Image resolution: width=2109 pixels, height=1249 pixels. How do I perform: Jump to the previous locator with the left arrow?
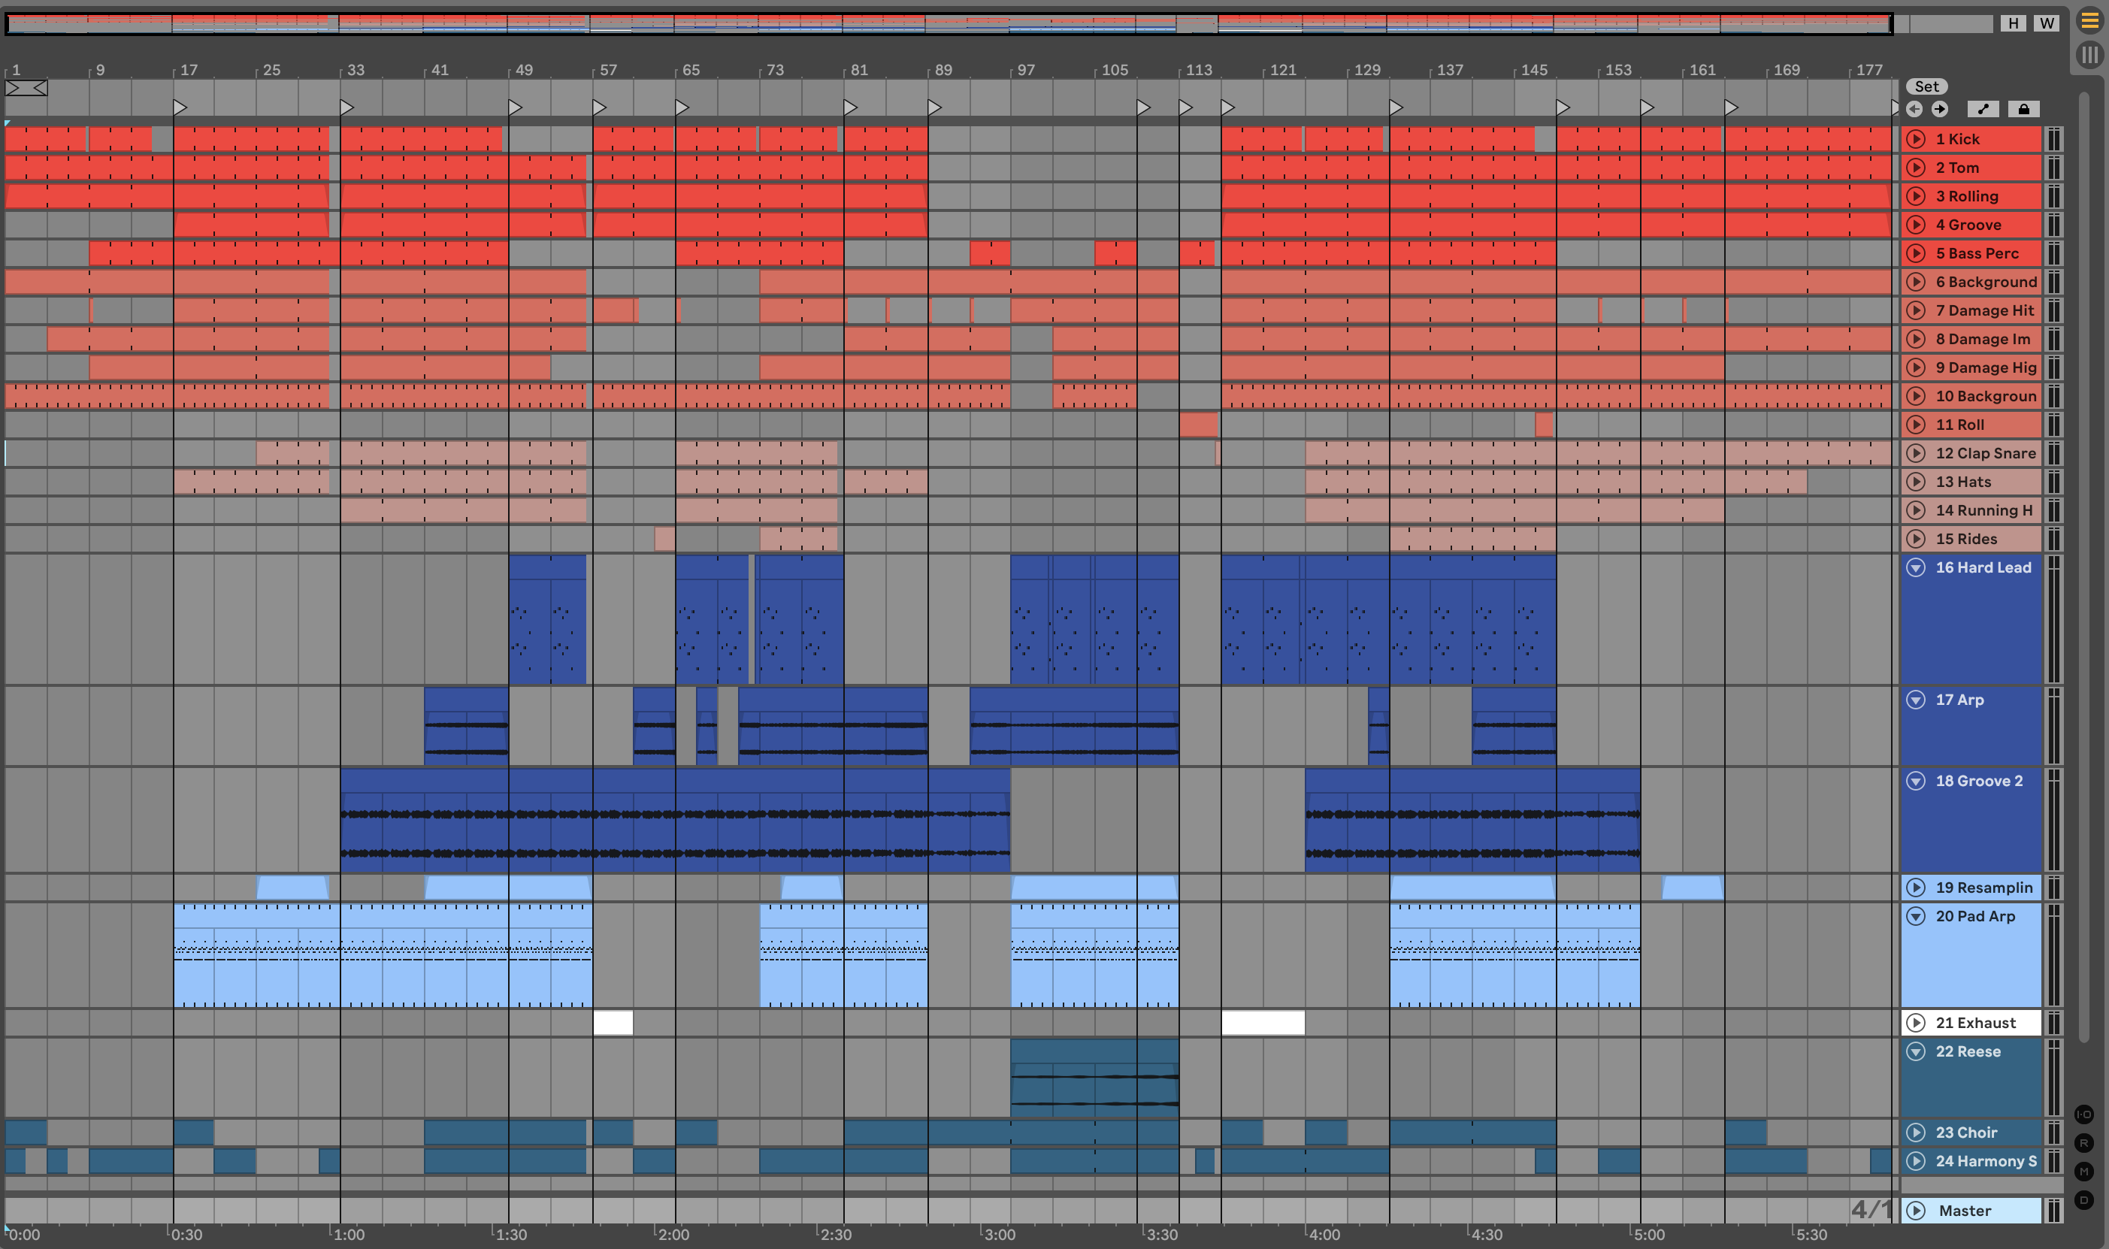(x=1914, y=108)
